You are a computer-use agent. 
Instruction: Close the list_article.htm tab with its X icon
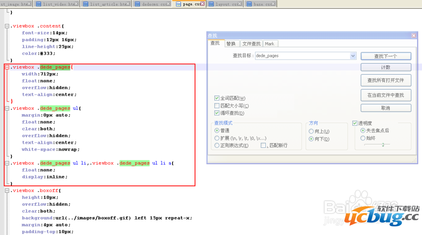point(128,4)
